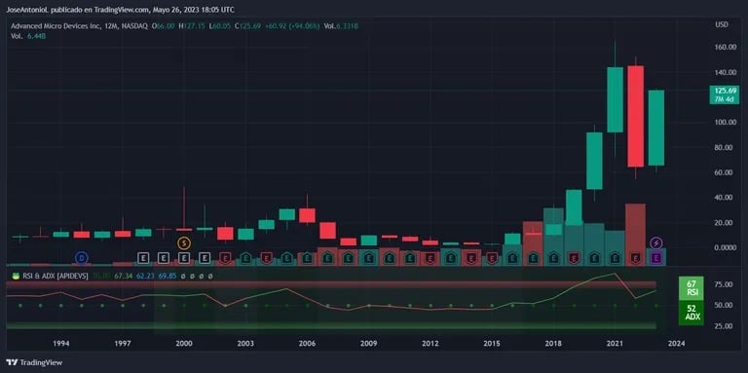Click the green 2021 candle body
Screen dimensions: 748x373
[615, 99]
